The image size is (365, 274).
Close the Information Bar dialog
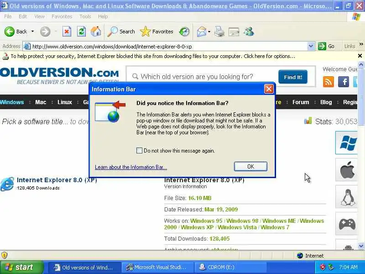[x=269, y=89]
